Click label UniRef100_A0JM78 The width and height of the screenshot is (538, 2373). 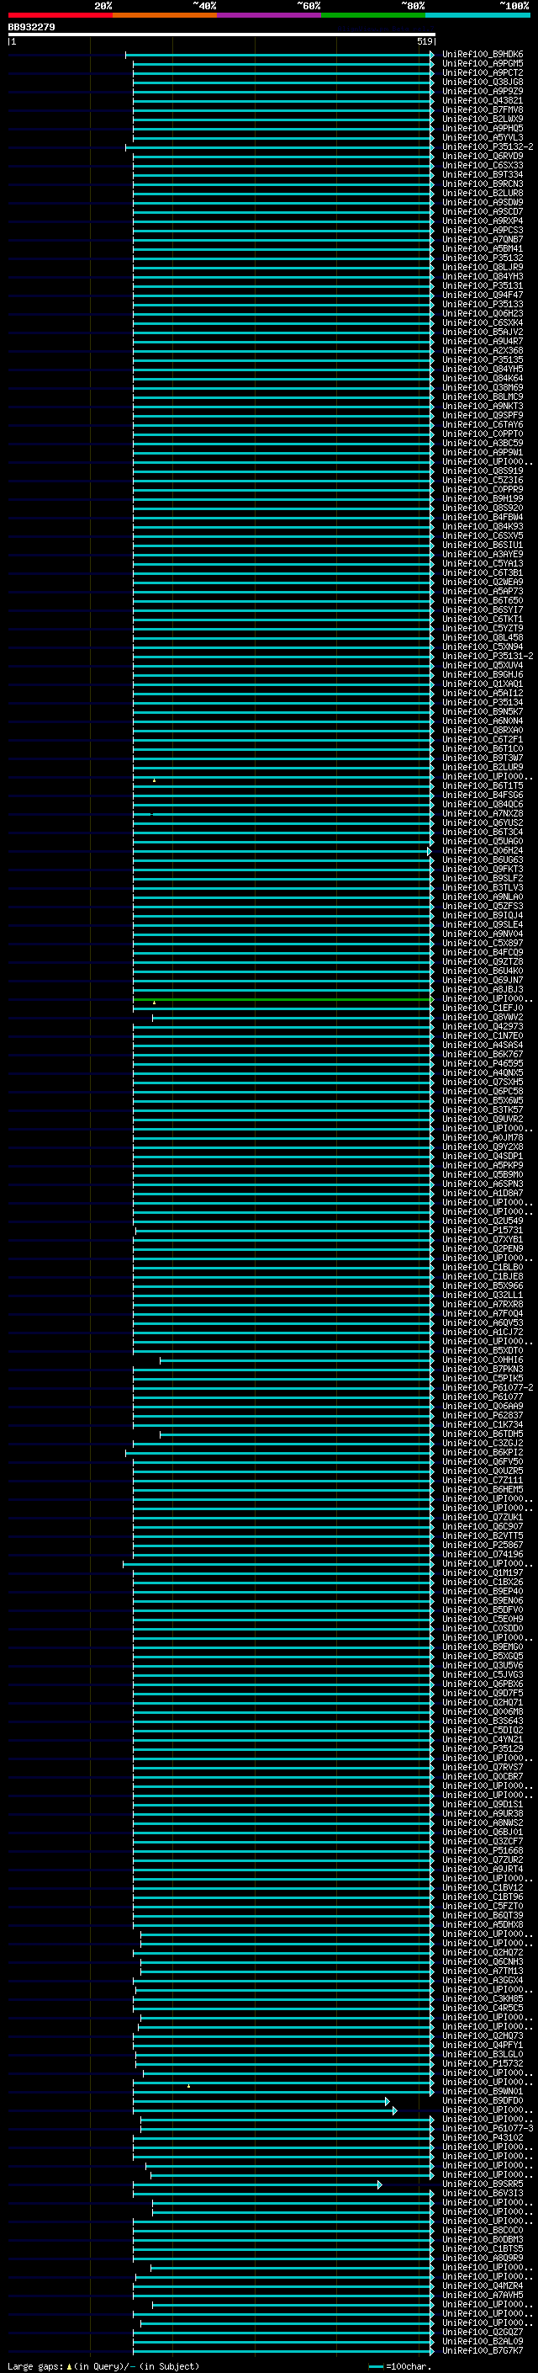coord(482,1138)
